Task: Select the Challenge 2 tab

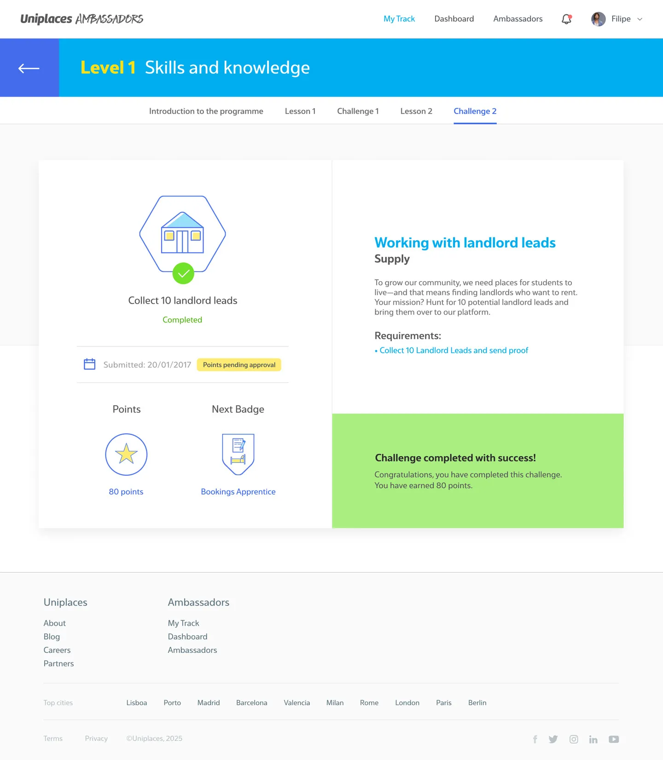Action: click(x=475, y=111)
